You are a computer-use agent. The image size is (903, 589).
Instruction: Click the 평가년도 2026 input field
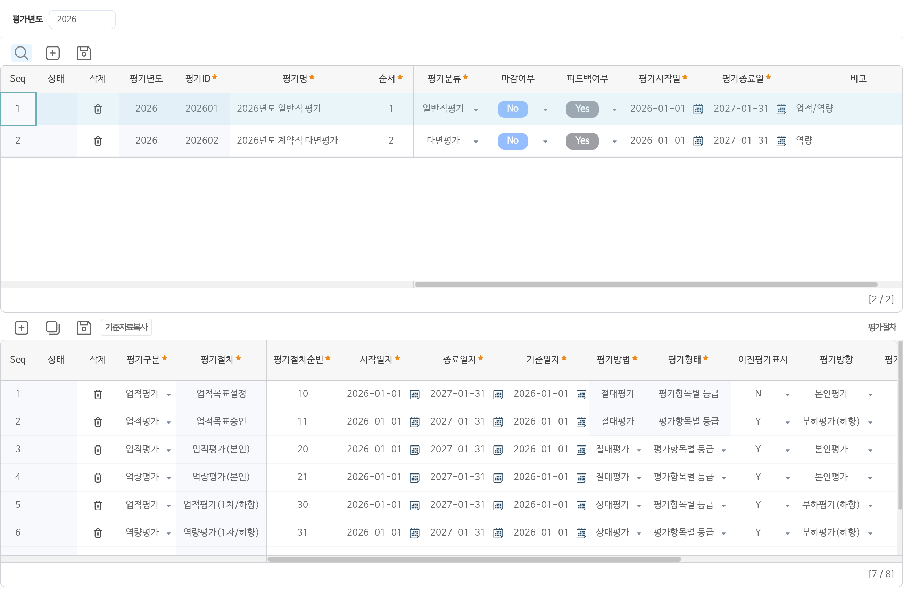[82, 19]
